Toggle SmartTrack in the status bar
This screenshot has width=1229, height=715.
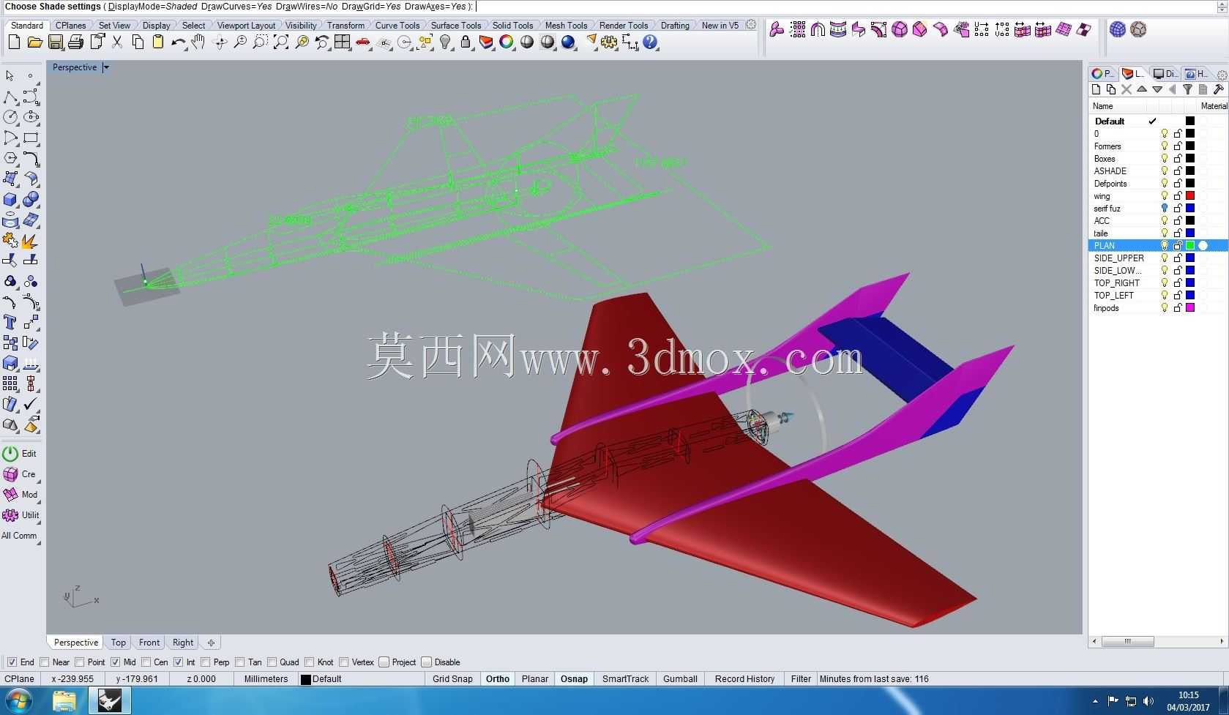625,679
